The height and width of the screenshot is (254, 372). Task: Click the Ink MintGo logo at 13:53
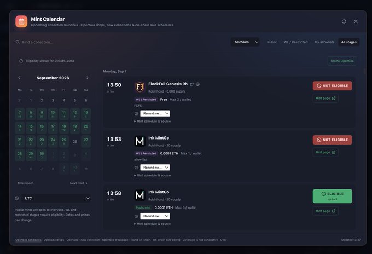coord(139,141)
